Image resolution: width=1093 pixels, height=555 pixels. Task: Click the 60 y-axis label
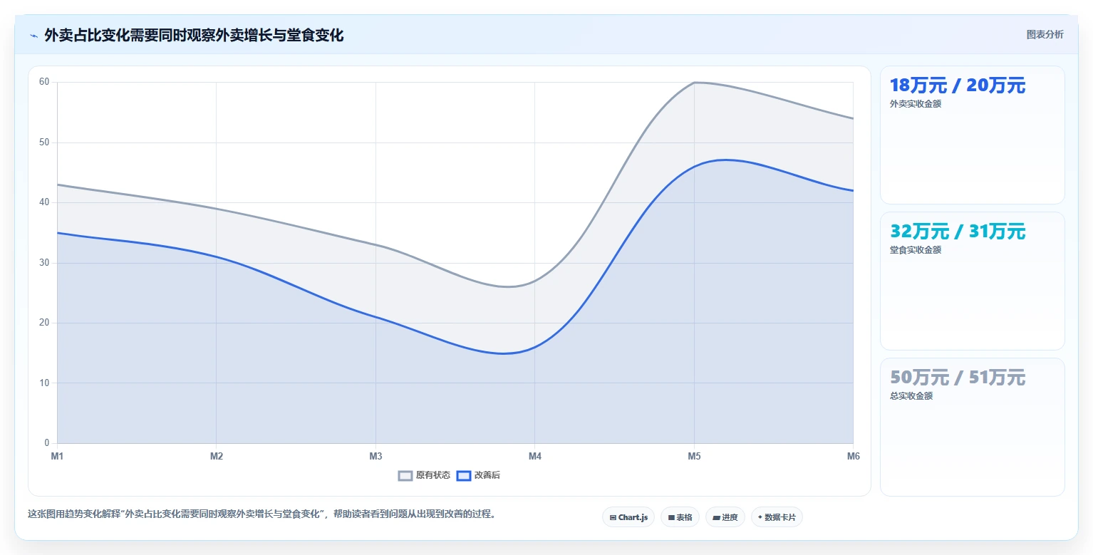44,82
